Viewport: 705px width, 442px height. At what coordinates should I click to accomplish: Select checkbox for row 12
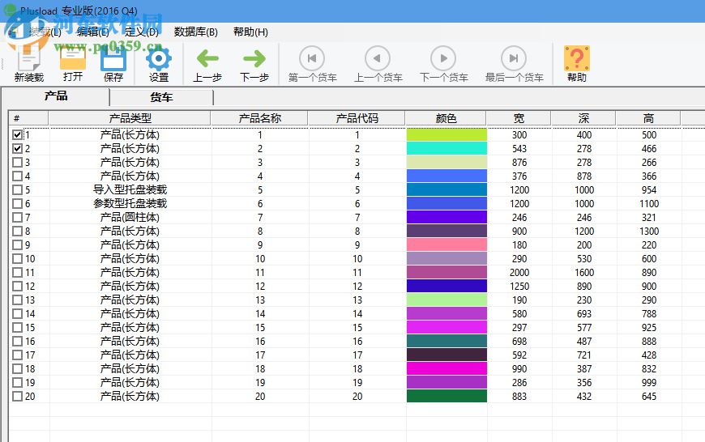pos(17,286)
